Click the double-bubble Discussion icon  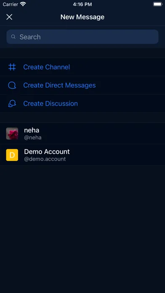[x=12, y=104]
